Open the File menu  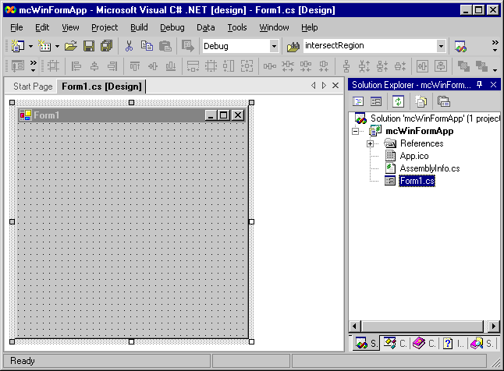coord(16,27)
